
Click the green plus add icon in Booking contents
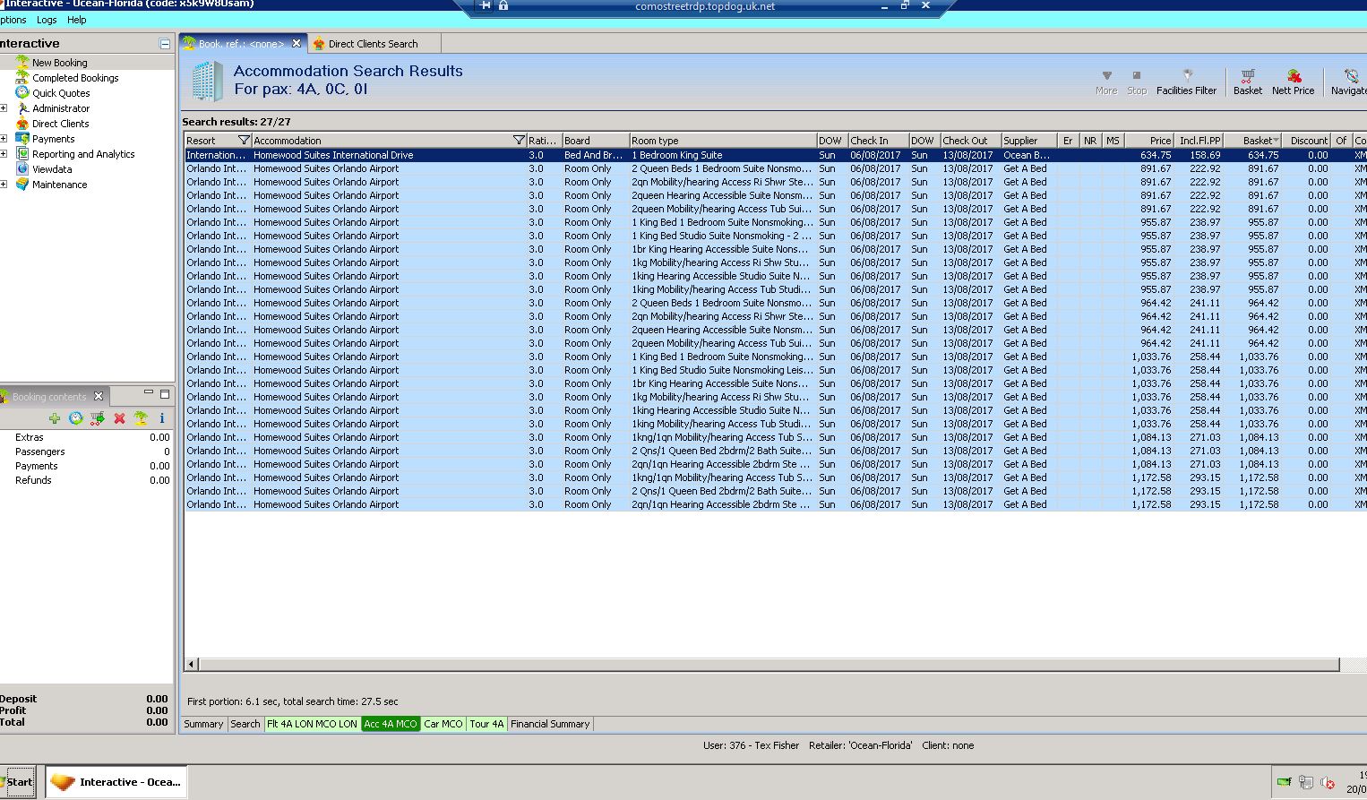(55, 418)
